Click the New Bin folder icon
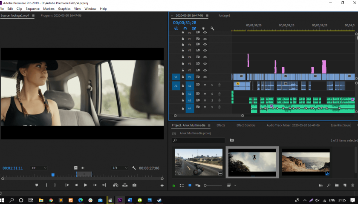 337,185
